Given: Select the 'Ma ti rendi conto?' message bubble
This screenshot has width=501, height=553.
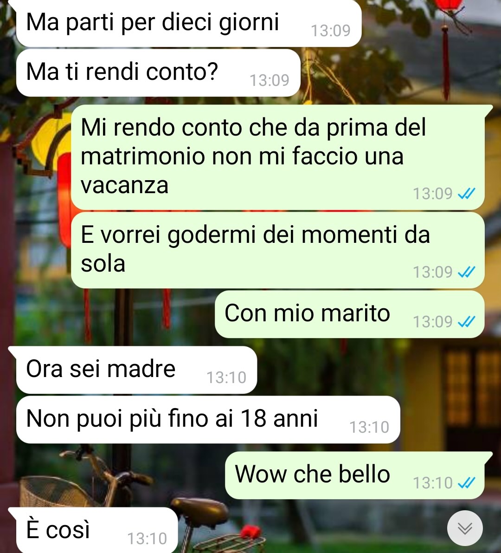Looking at the screenshot, I should point(158,72).
